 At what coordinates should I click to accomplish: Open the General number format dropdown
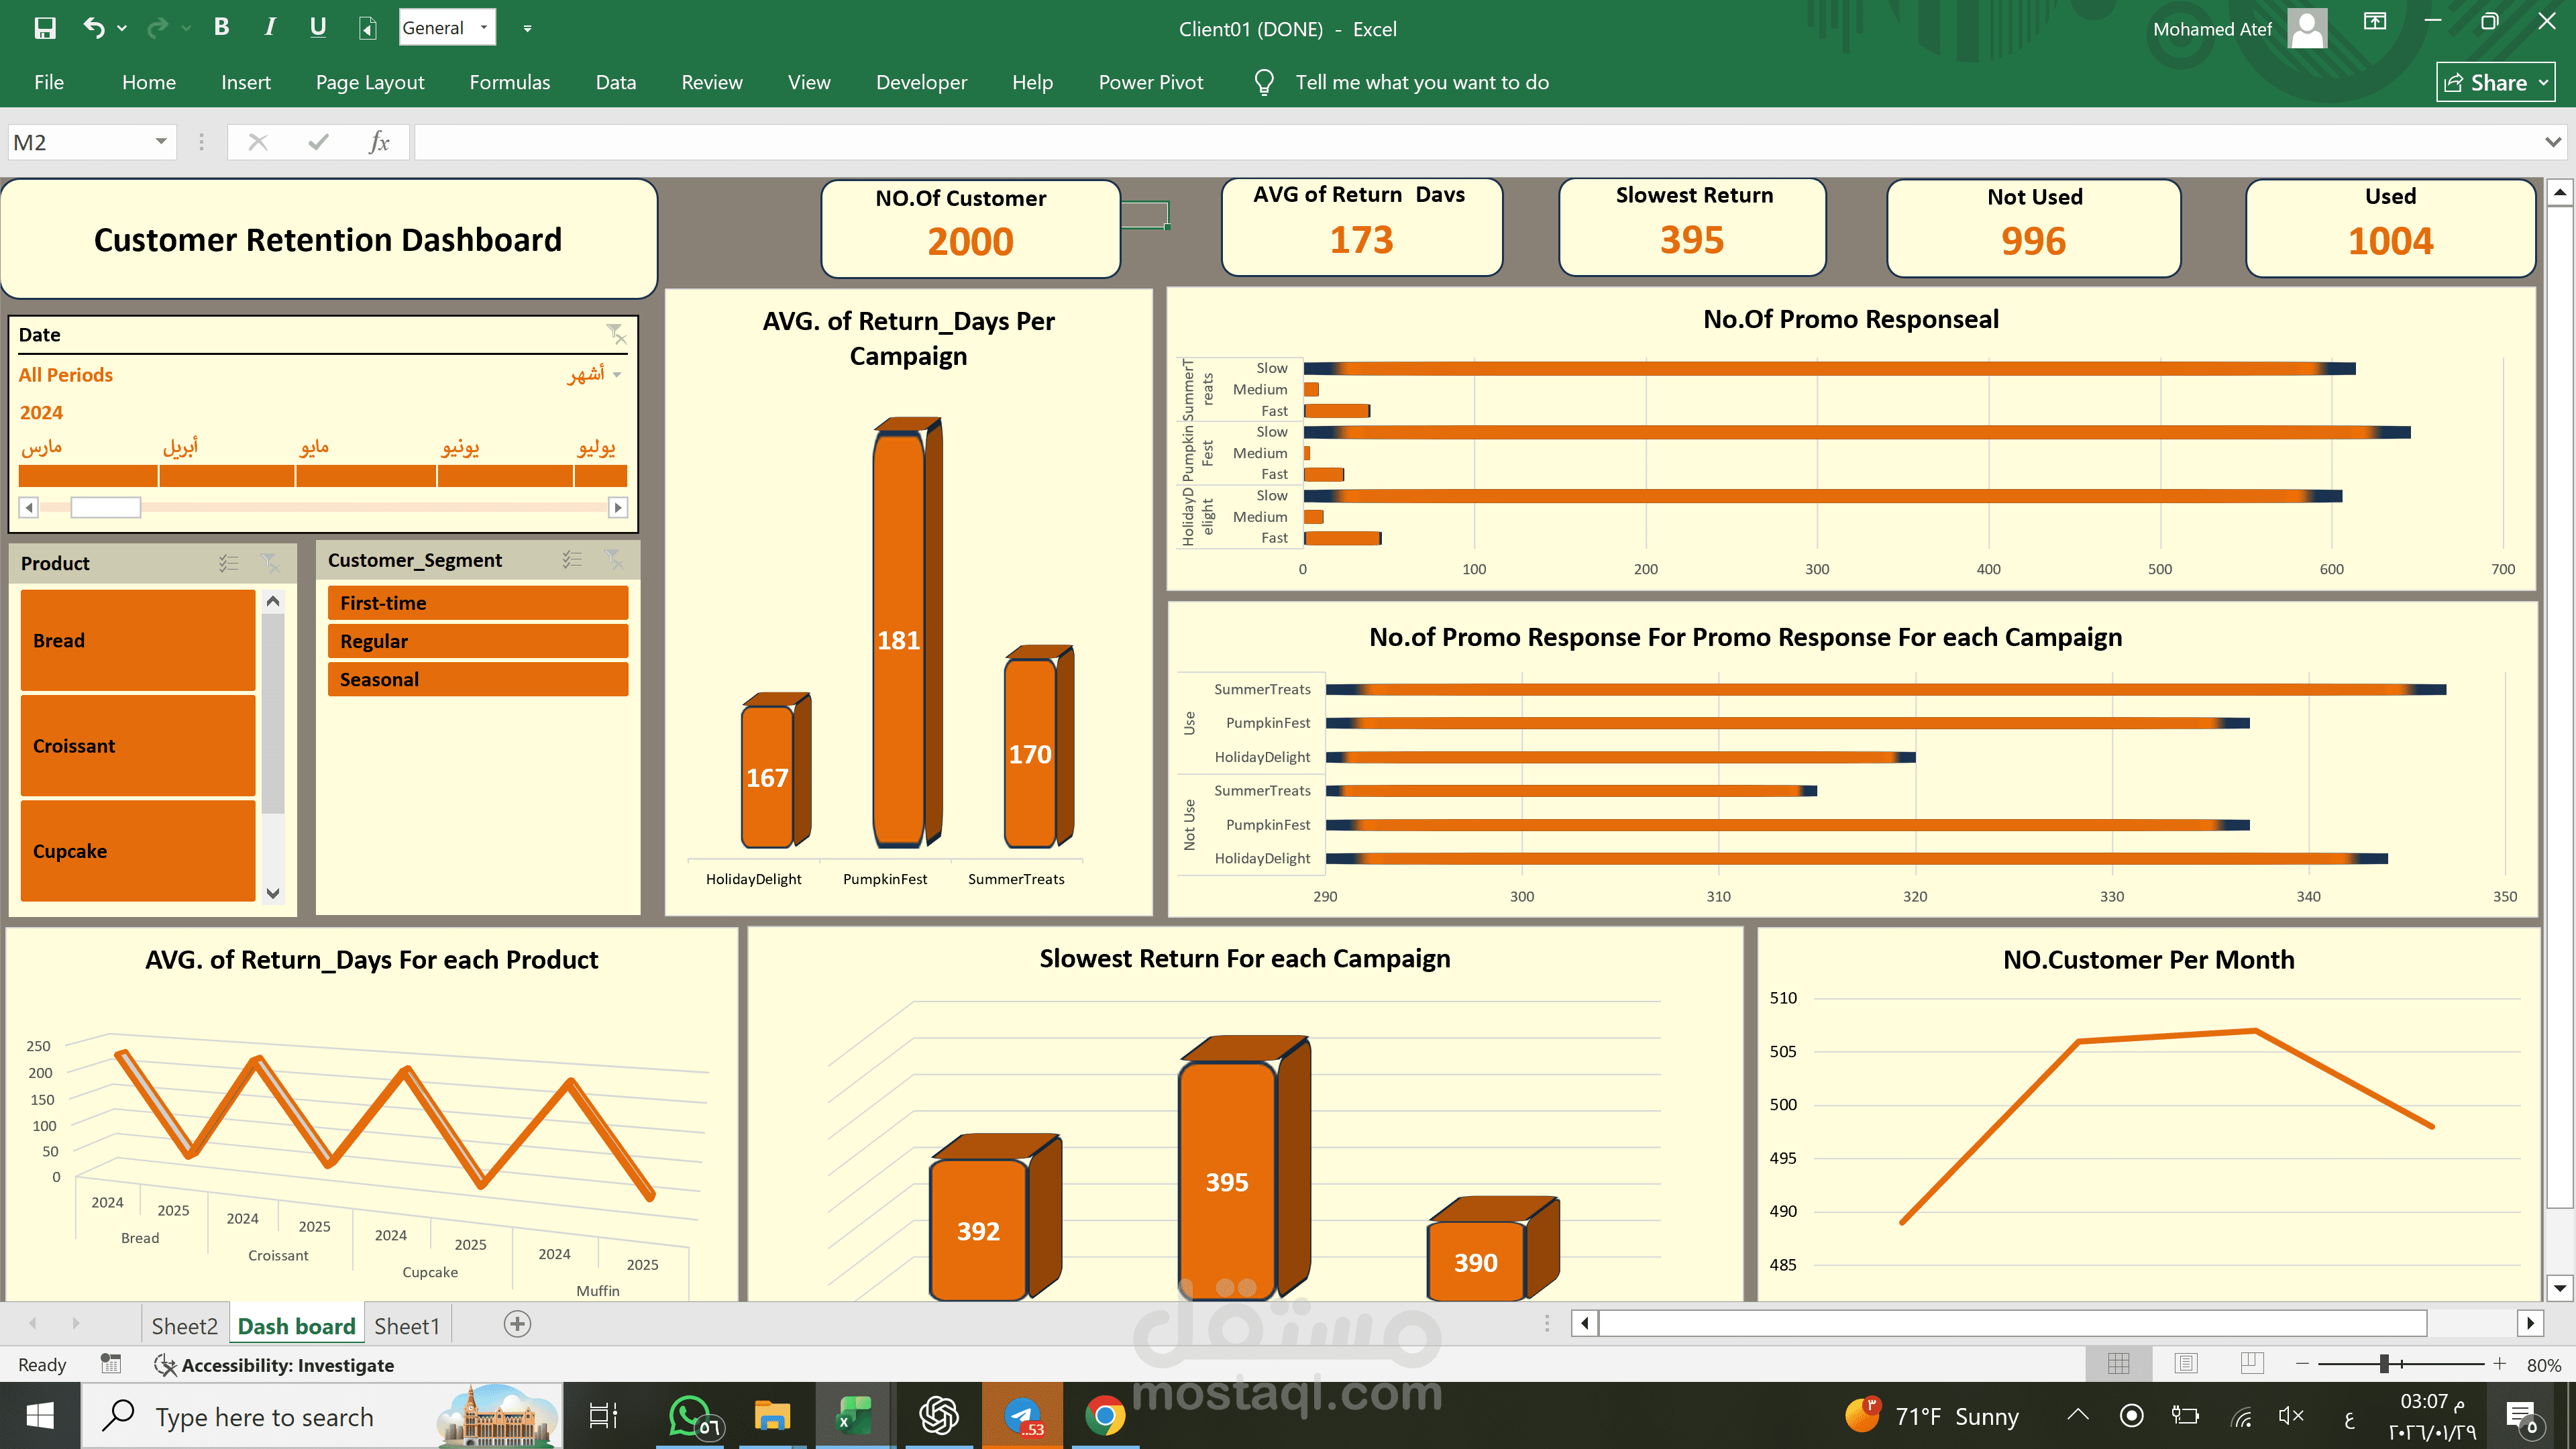482,27
